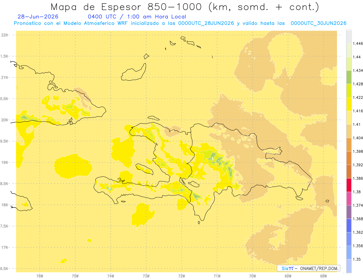Click the latitude label 18N
Viewport: 363px width, 280px height.
[x=5, y=205]
